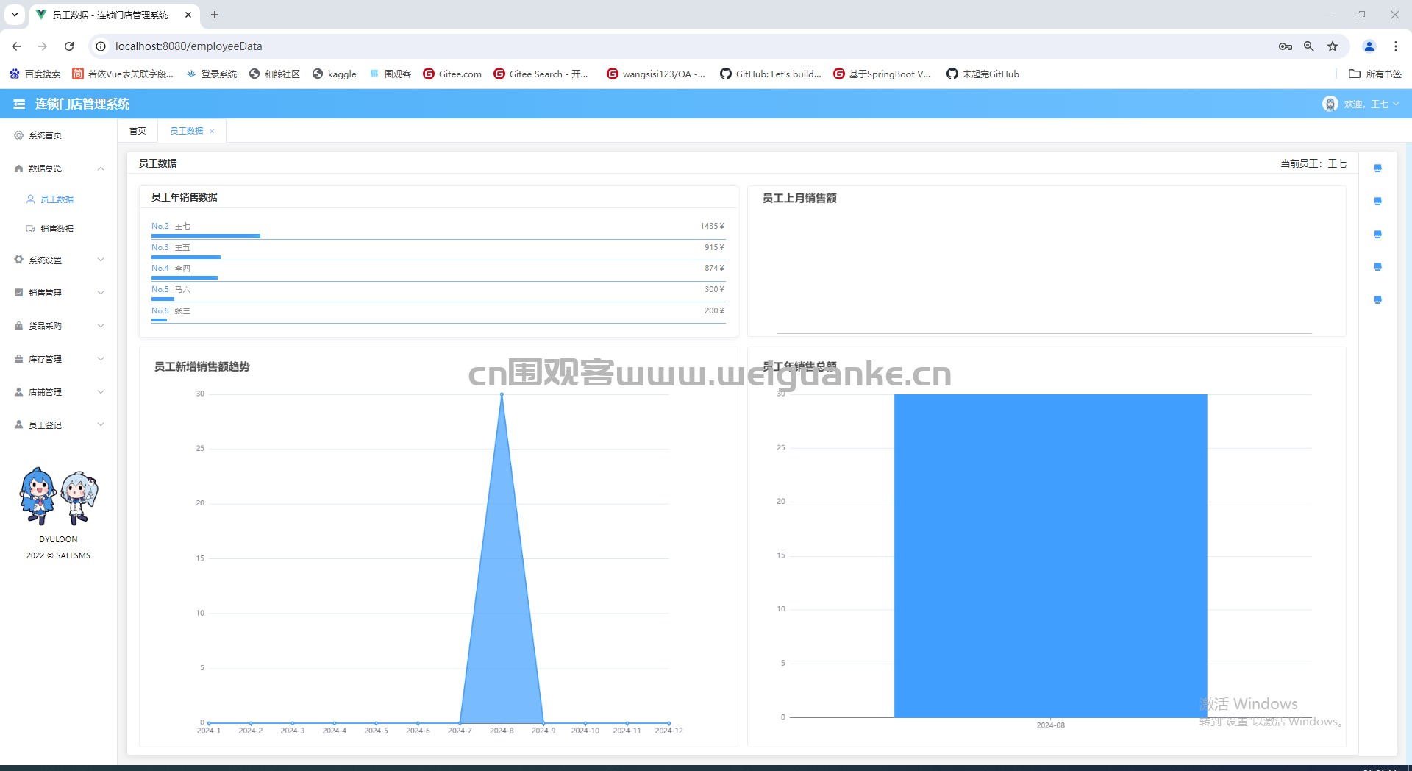Viewport: 1412px width, 771px height.
Task: Open the Gitee.com bookmark
Action: [x=452, y=74]
